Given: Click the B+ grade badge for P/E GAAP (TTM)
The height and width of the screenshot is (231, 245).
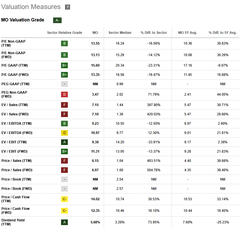Looking at the screenshot, I should point(64,65).
